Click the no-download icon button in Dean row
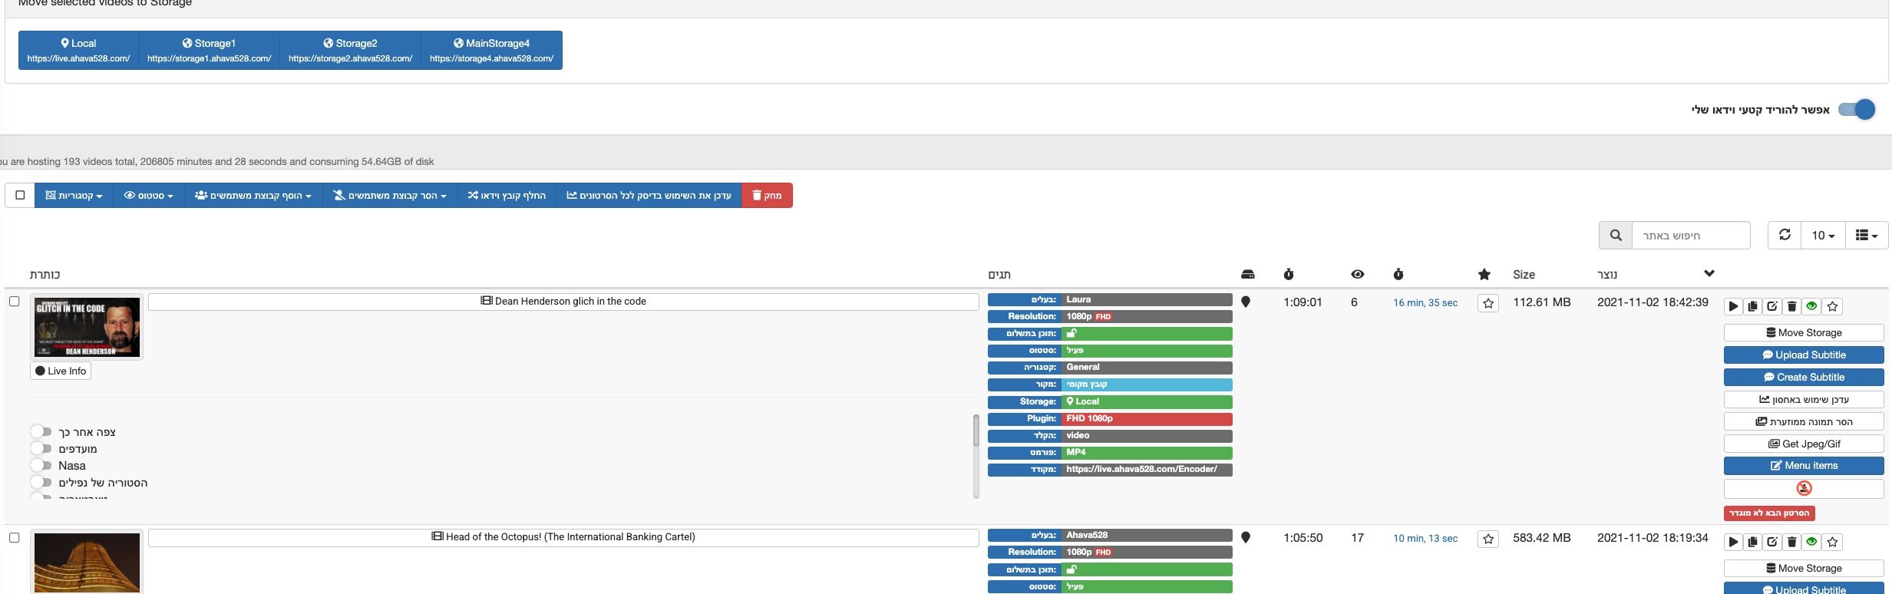Screen dimensions: 1892x594 [x=1804, y=488]
